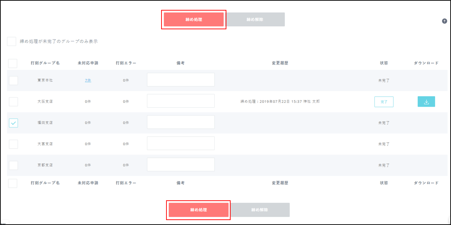Screen dimensions: 451x225
Task: Select the 大阪支店 row checkbox
Action: [13, 102]
